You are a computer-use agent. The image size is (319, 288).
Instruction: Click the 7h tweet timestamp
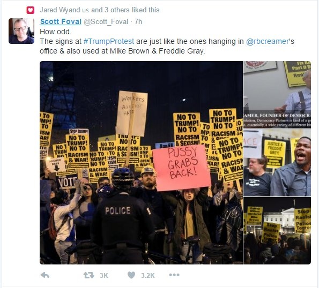click(x=138, y=21)
